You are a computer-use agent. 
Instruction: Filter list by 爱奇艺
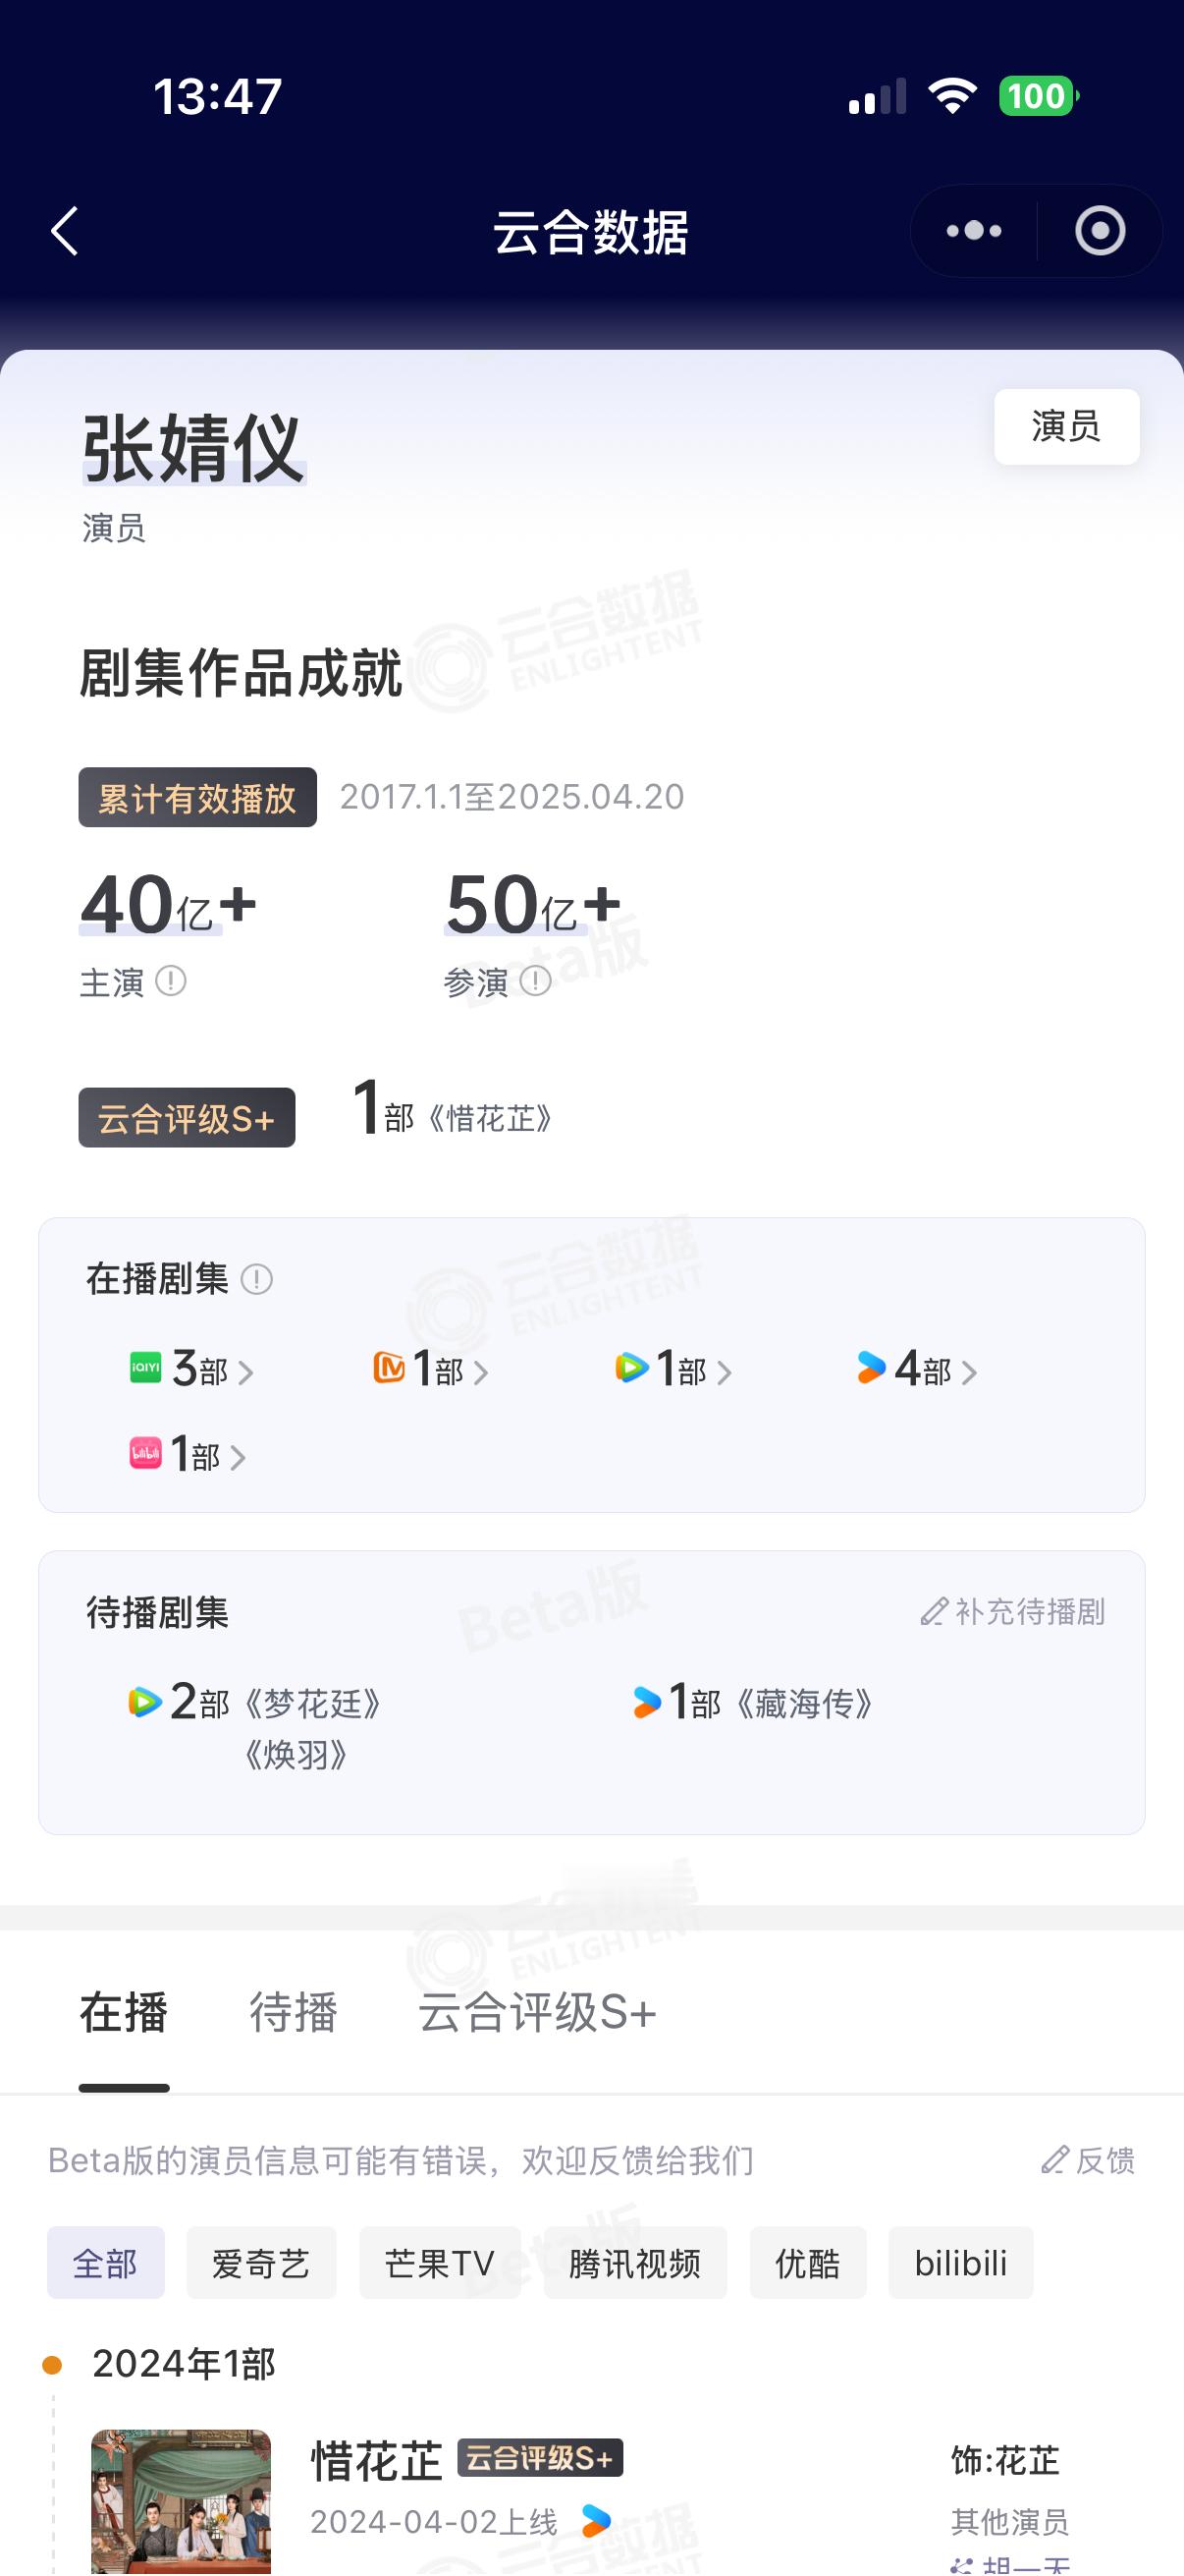[x=261, y=2263]
